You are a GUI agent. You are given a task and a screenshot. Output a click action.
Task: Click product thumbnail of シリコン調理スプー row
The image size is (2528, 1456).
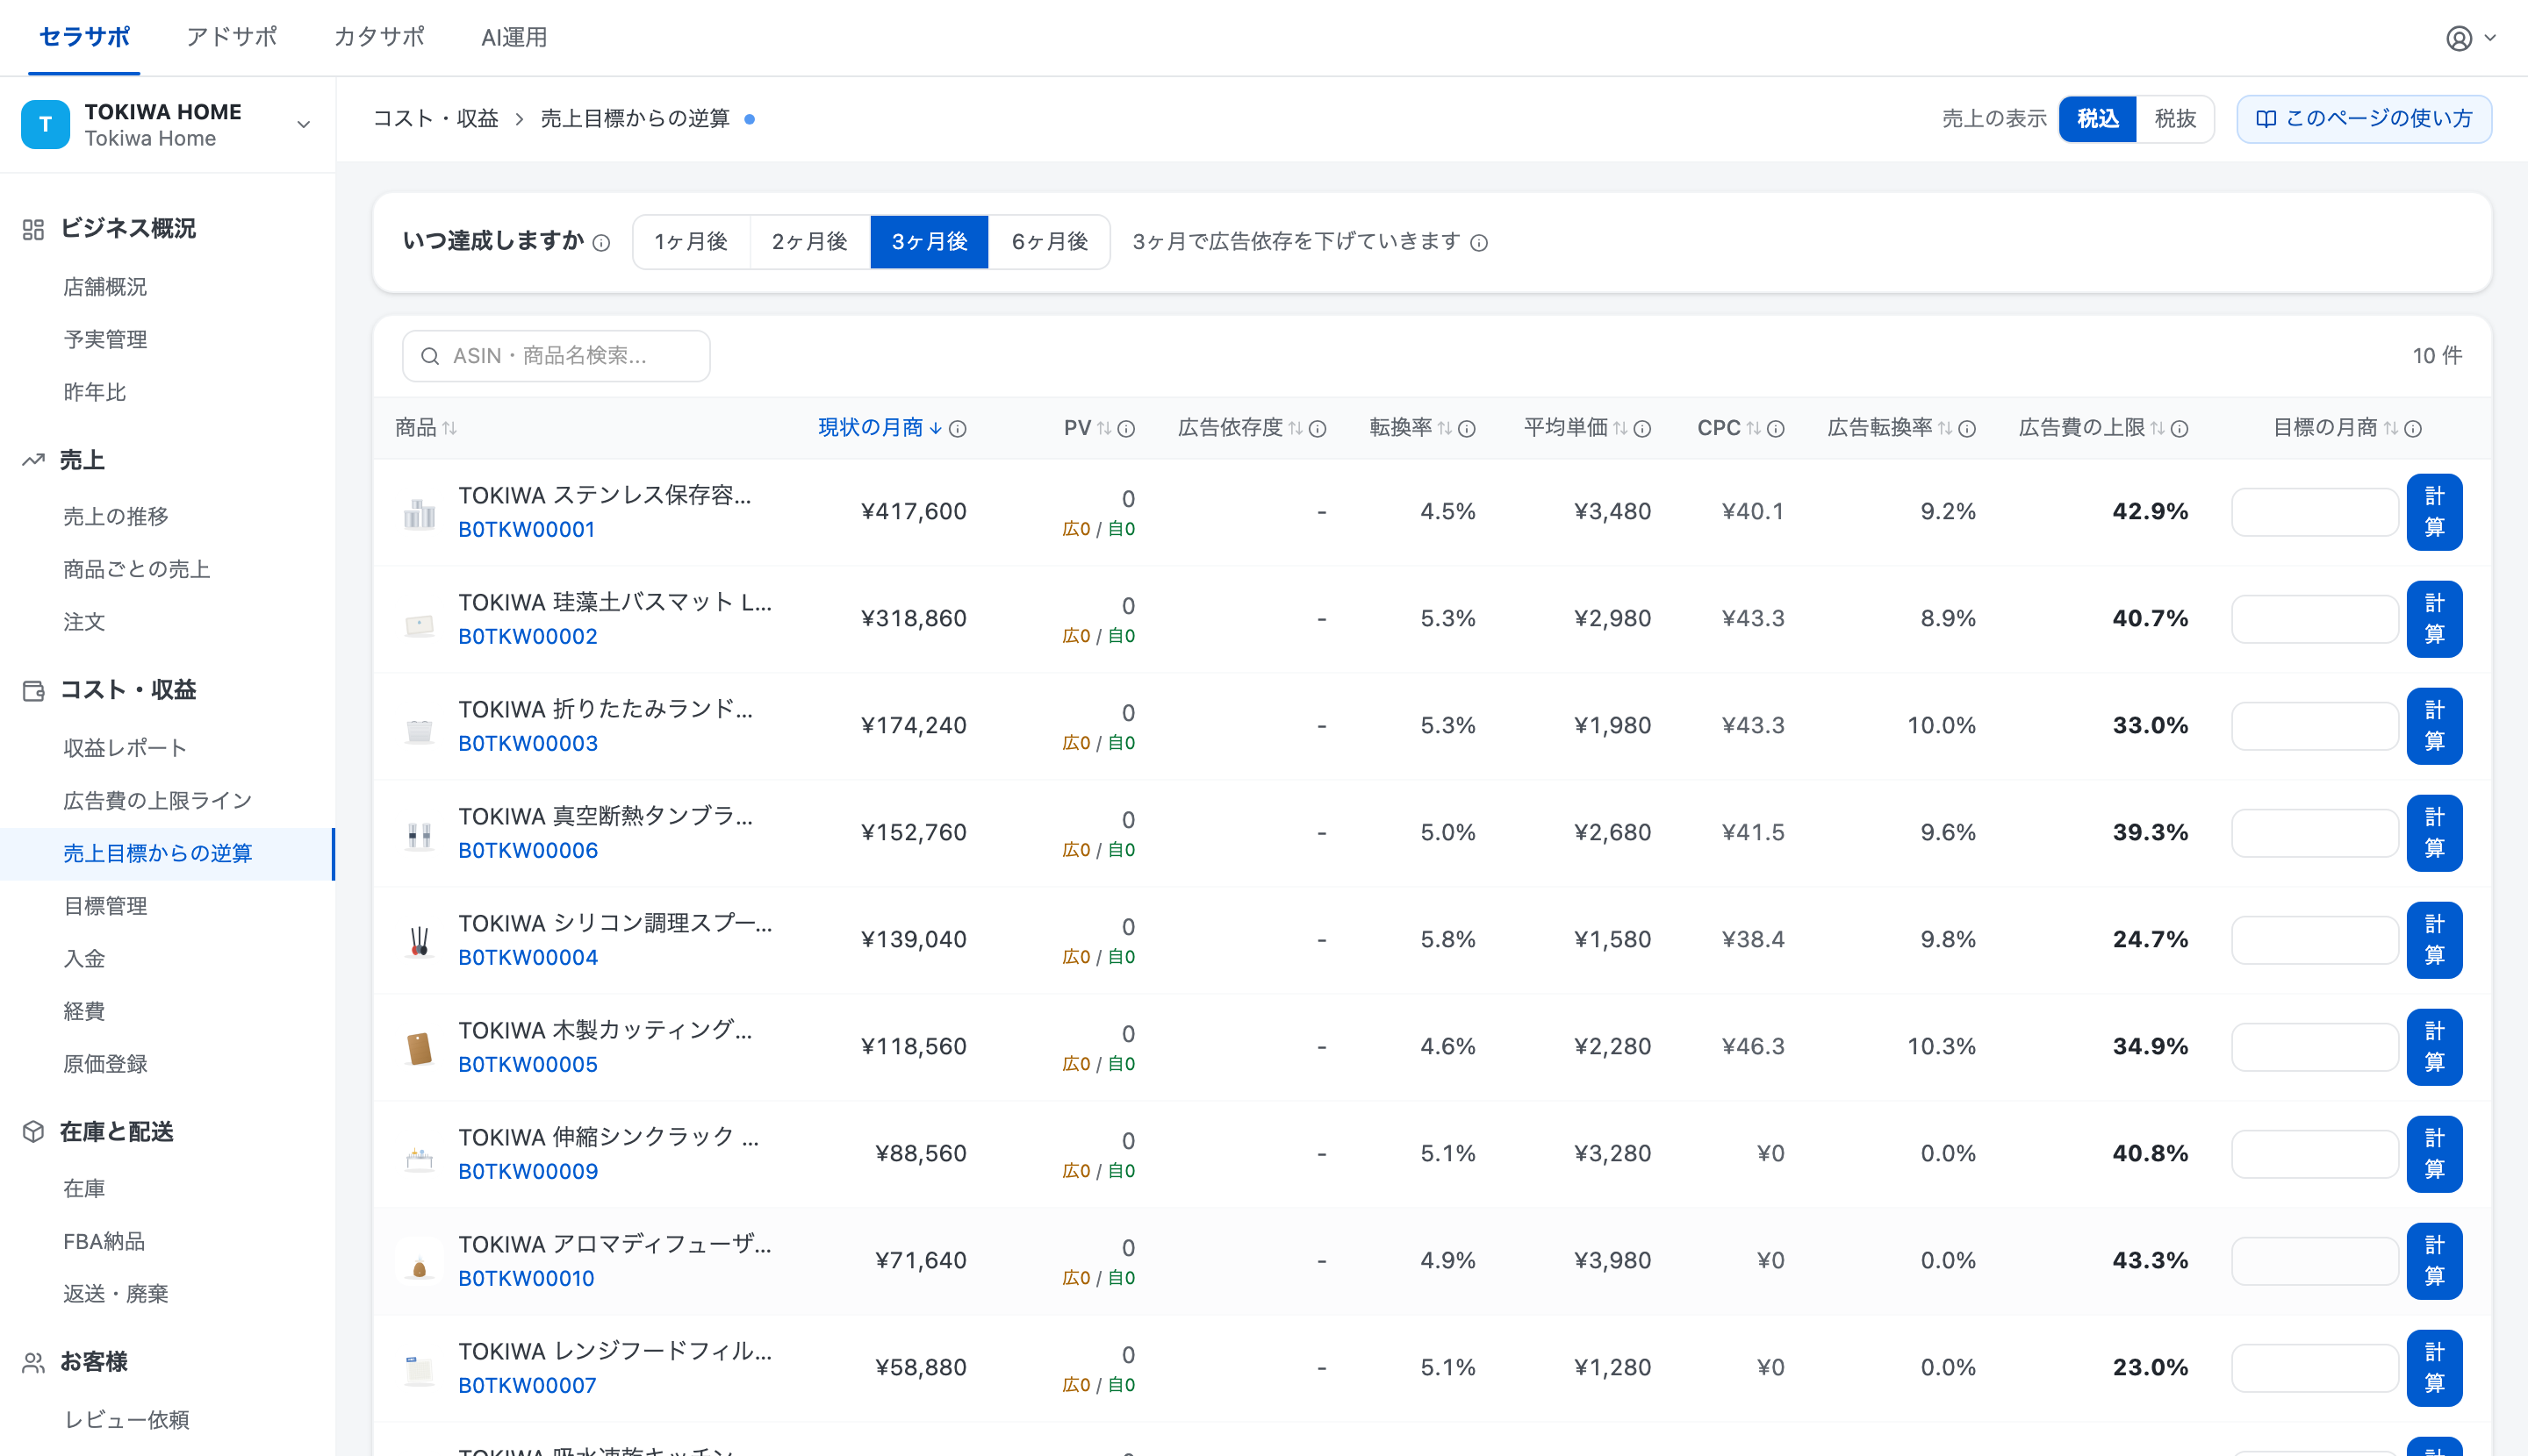(x=420, y=940)
